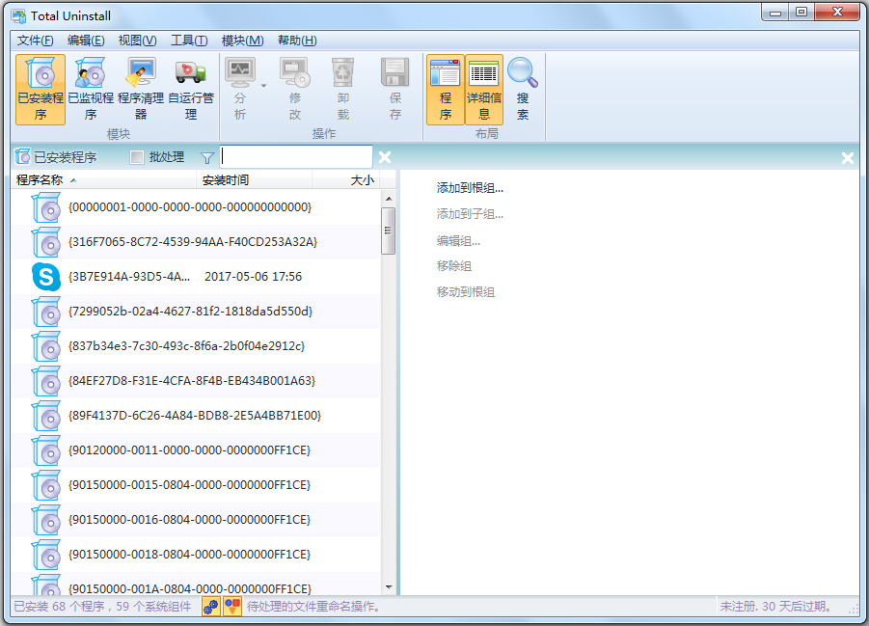The image size is (869, 626).
Task: Click the list scrollbar up arrow
Action: (389, 198)
